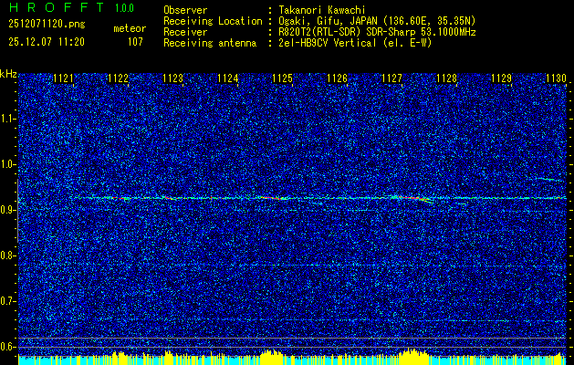Click the 1128 time marker

(446, 78)
